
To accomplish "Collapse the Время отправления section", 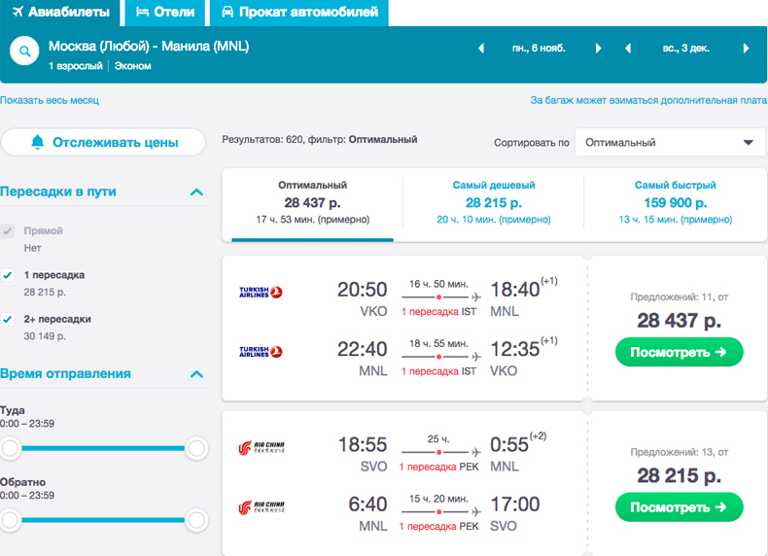I will click(x=196, y=374).
